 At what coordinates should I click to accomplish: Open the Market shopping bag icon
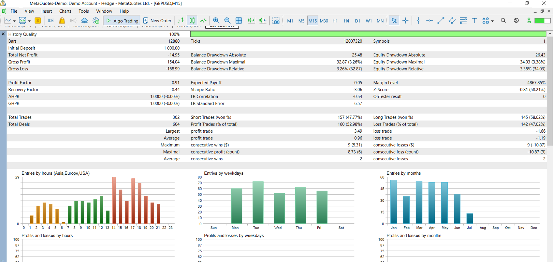(x=62, y=21)
